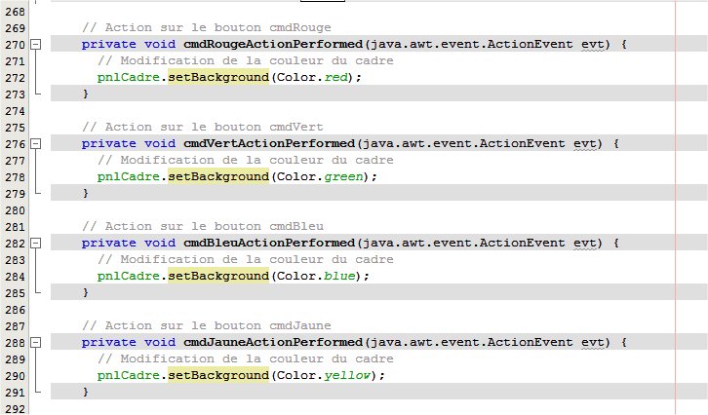
Task: Click the method name cmdBleuActionPerformed
Action: point(269,243)
